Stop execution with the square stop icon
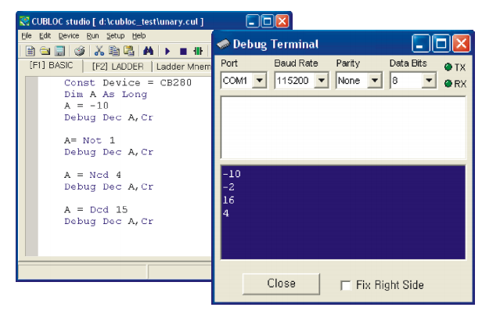This screenshot has width=500, height=329. point(182,51)
